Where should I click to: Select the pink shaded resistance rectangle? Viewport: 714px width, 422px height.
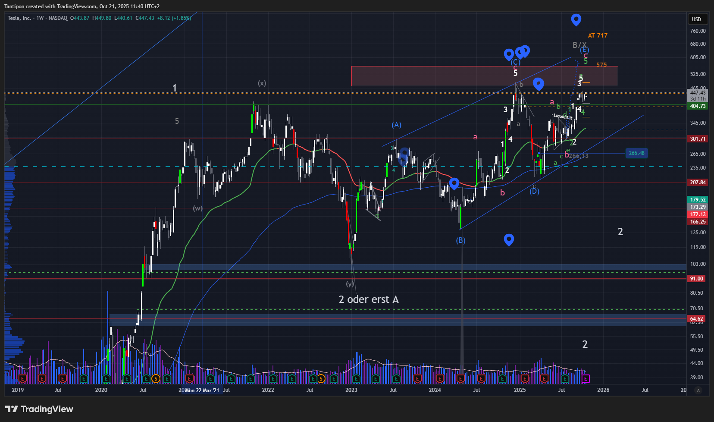coord(431,76)
